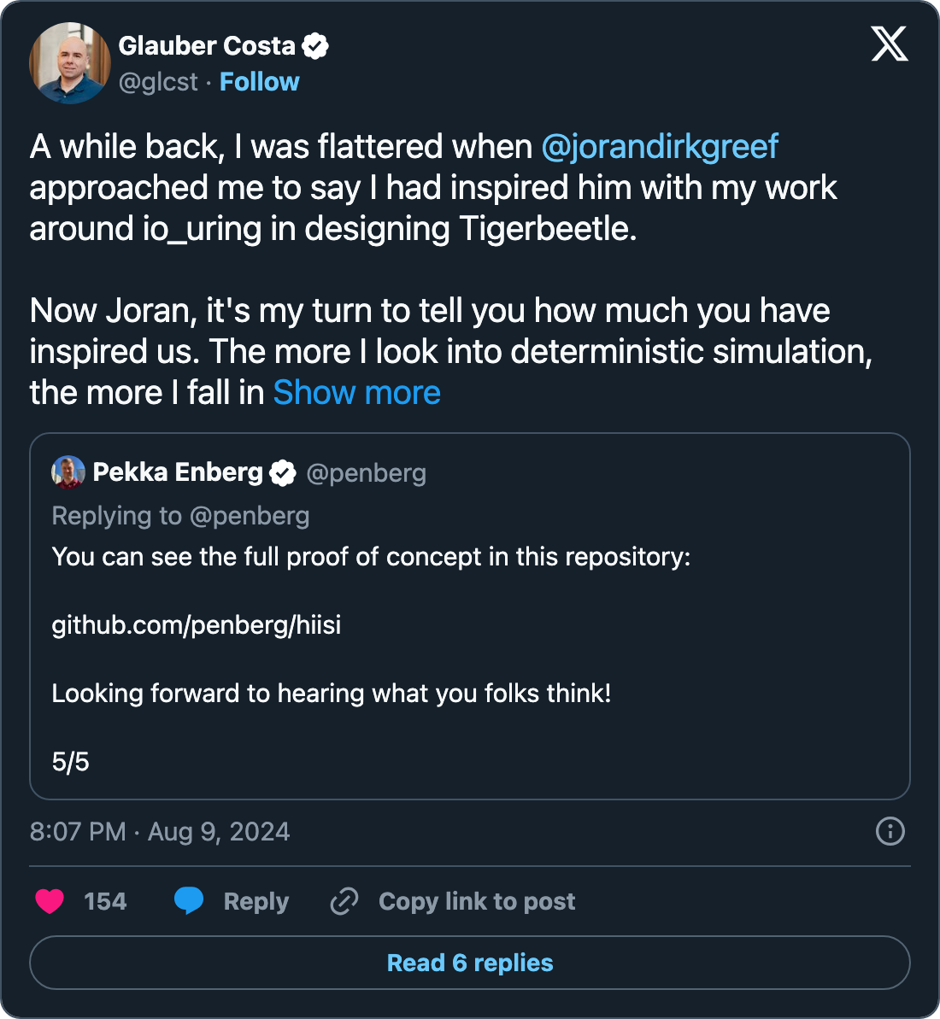Click Glauber Costa's verified badge
Viewport: 940px width, 1019px height.
pos(316,46)
